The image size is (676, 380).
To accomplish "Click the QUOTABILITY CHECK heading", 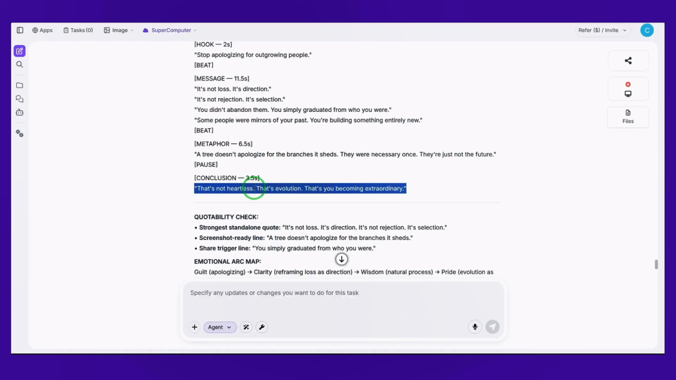I will click(227, 217).
